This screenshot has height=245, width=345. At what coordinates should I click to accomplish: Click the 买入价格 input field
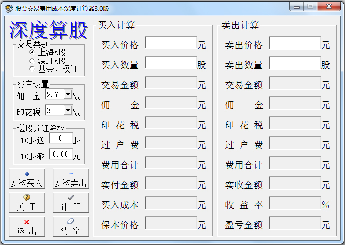coord(171,44)
